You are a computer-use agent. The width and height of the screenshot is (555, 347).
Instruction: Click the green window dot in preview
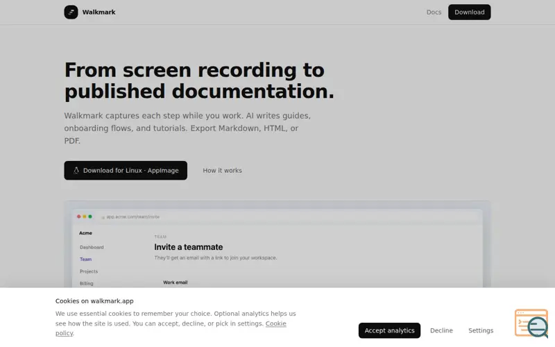click(90, 217)
